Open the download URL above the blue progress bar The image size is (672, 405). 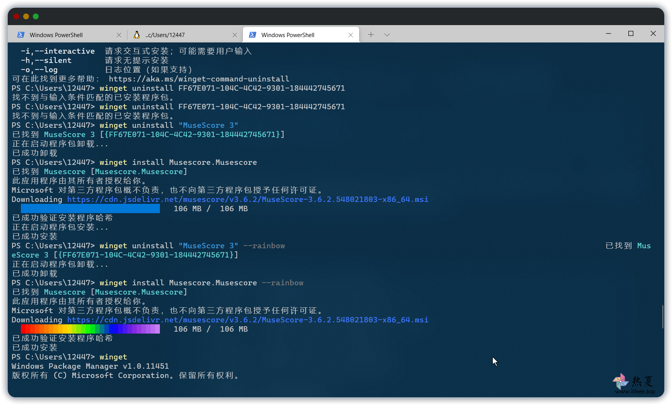[x=248, y=200]
